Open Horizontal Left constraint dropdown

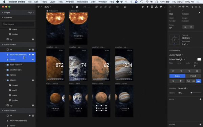[185, 44]
